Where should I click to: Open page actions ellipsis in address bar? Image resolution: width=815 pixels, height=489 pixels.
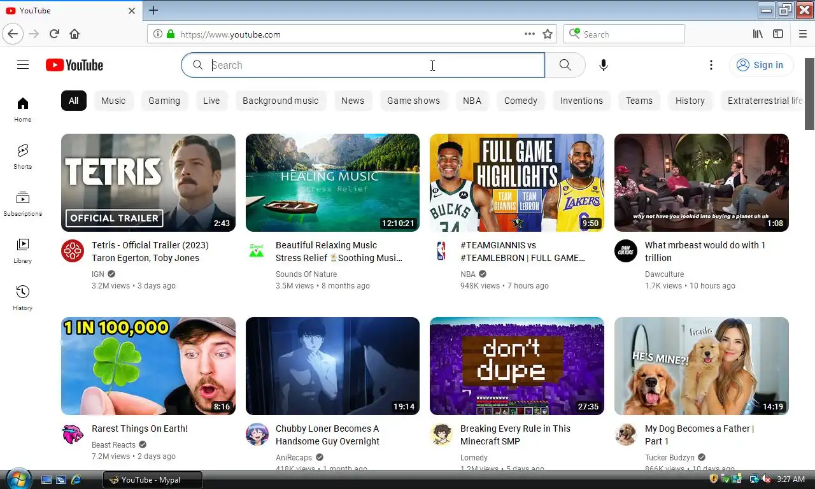click(x=529, y=34)
